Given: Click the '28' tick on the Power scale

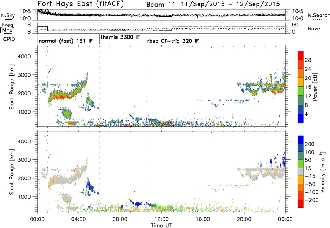Looking at the screenshot, I should 308,60.
